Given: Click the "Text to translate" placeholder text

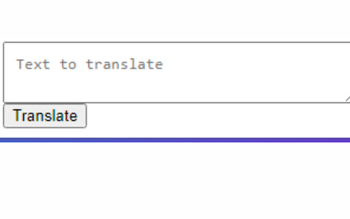Looking at the screenshot, I should 90,65.
